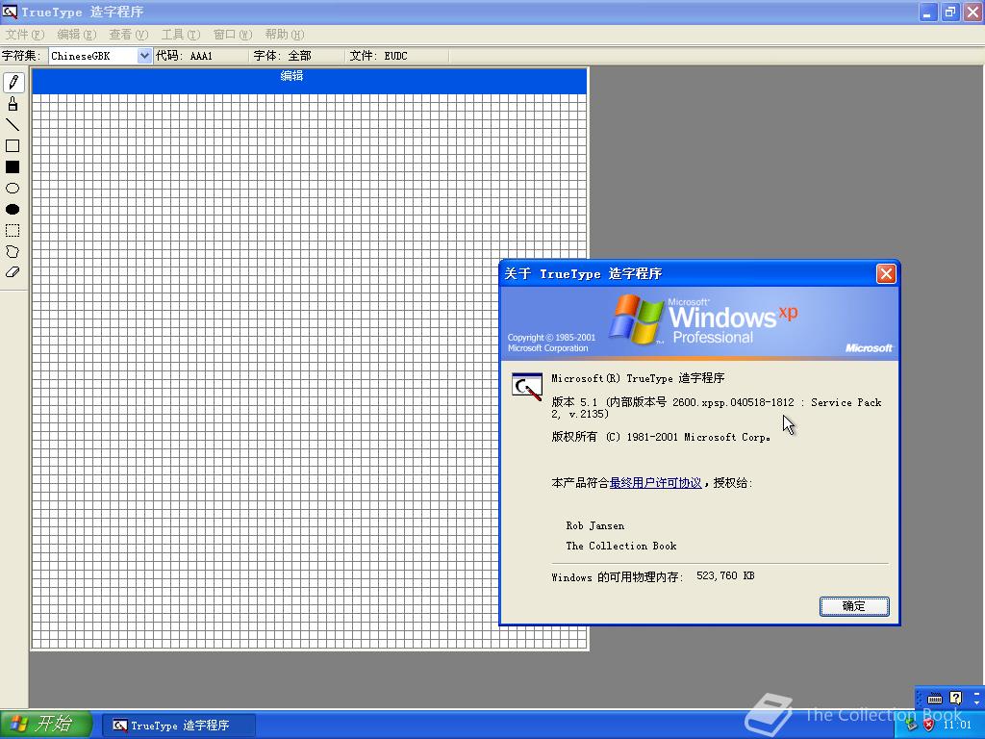Close the 关于 TrueType 造字程序 dialog

tap(886, 274)
